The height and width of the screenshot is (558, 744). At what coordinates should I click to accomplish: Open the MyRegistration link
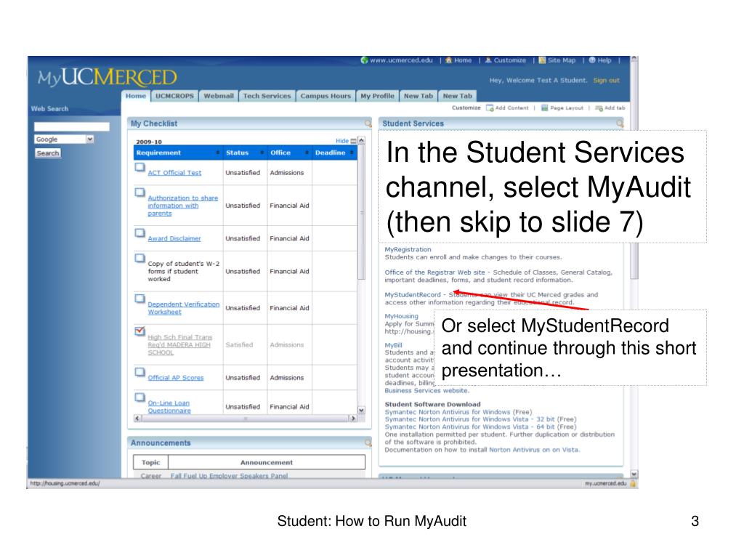[x=408, y=250]
